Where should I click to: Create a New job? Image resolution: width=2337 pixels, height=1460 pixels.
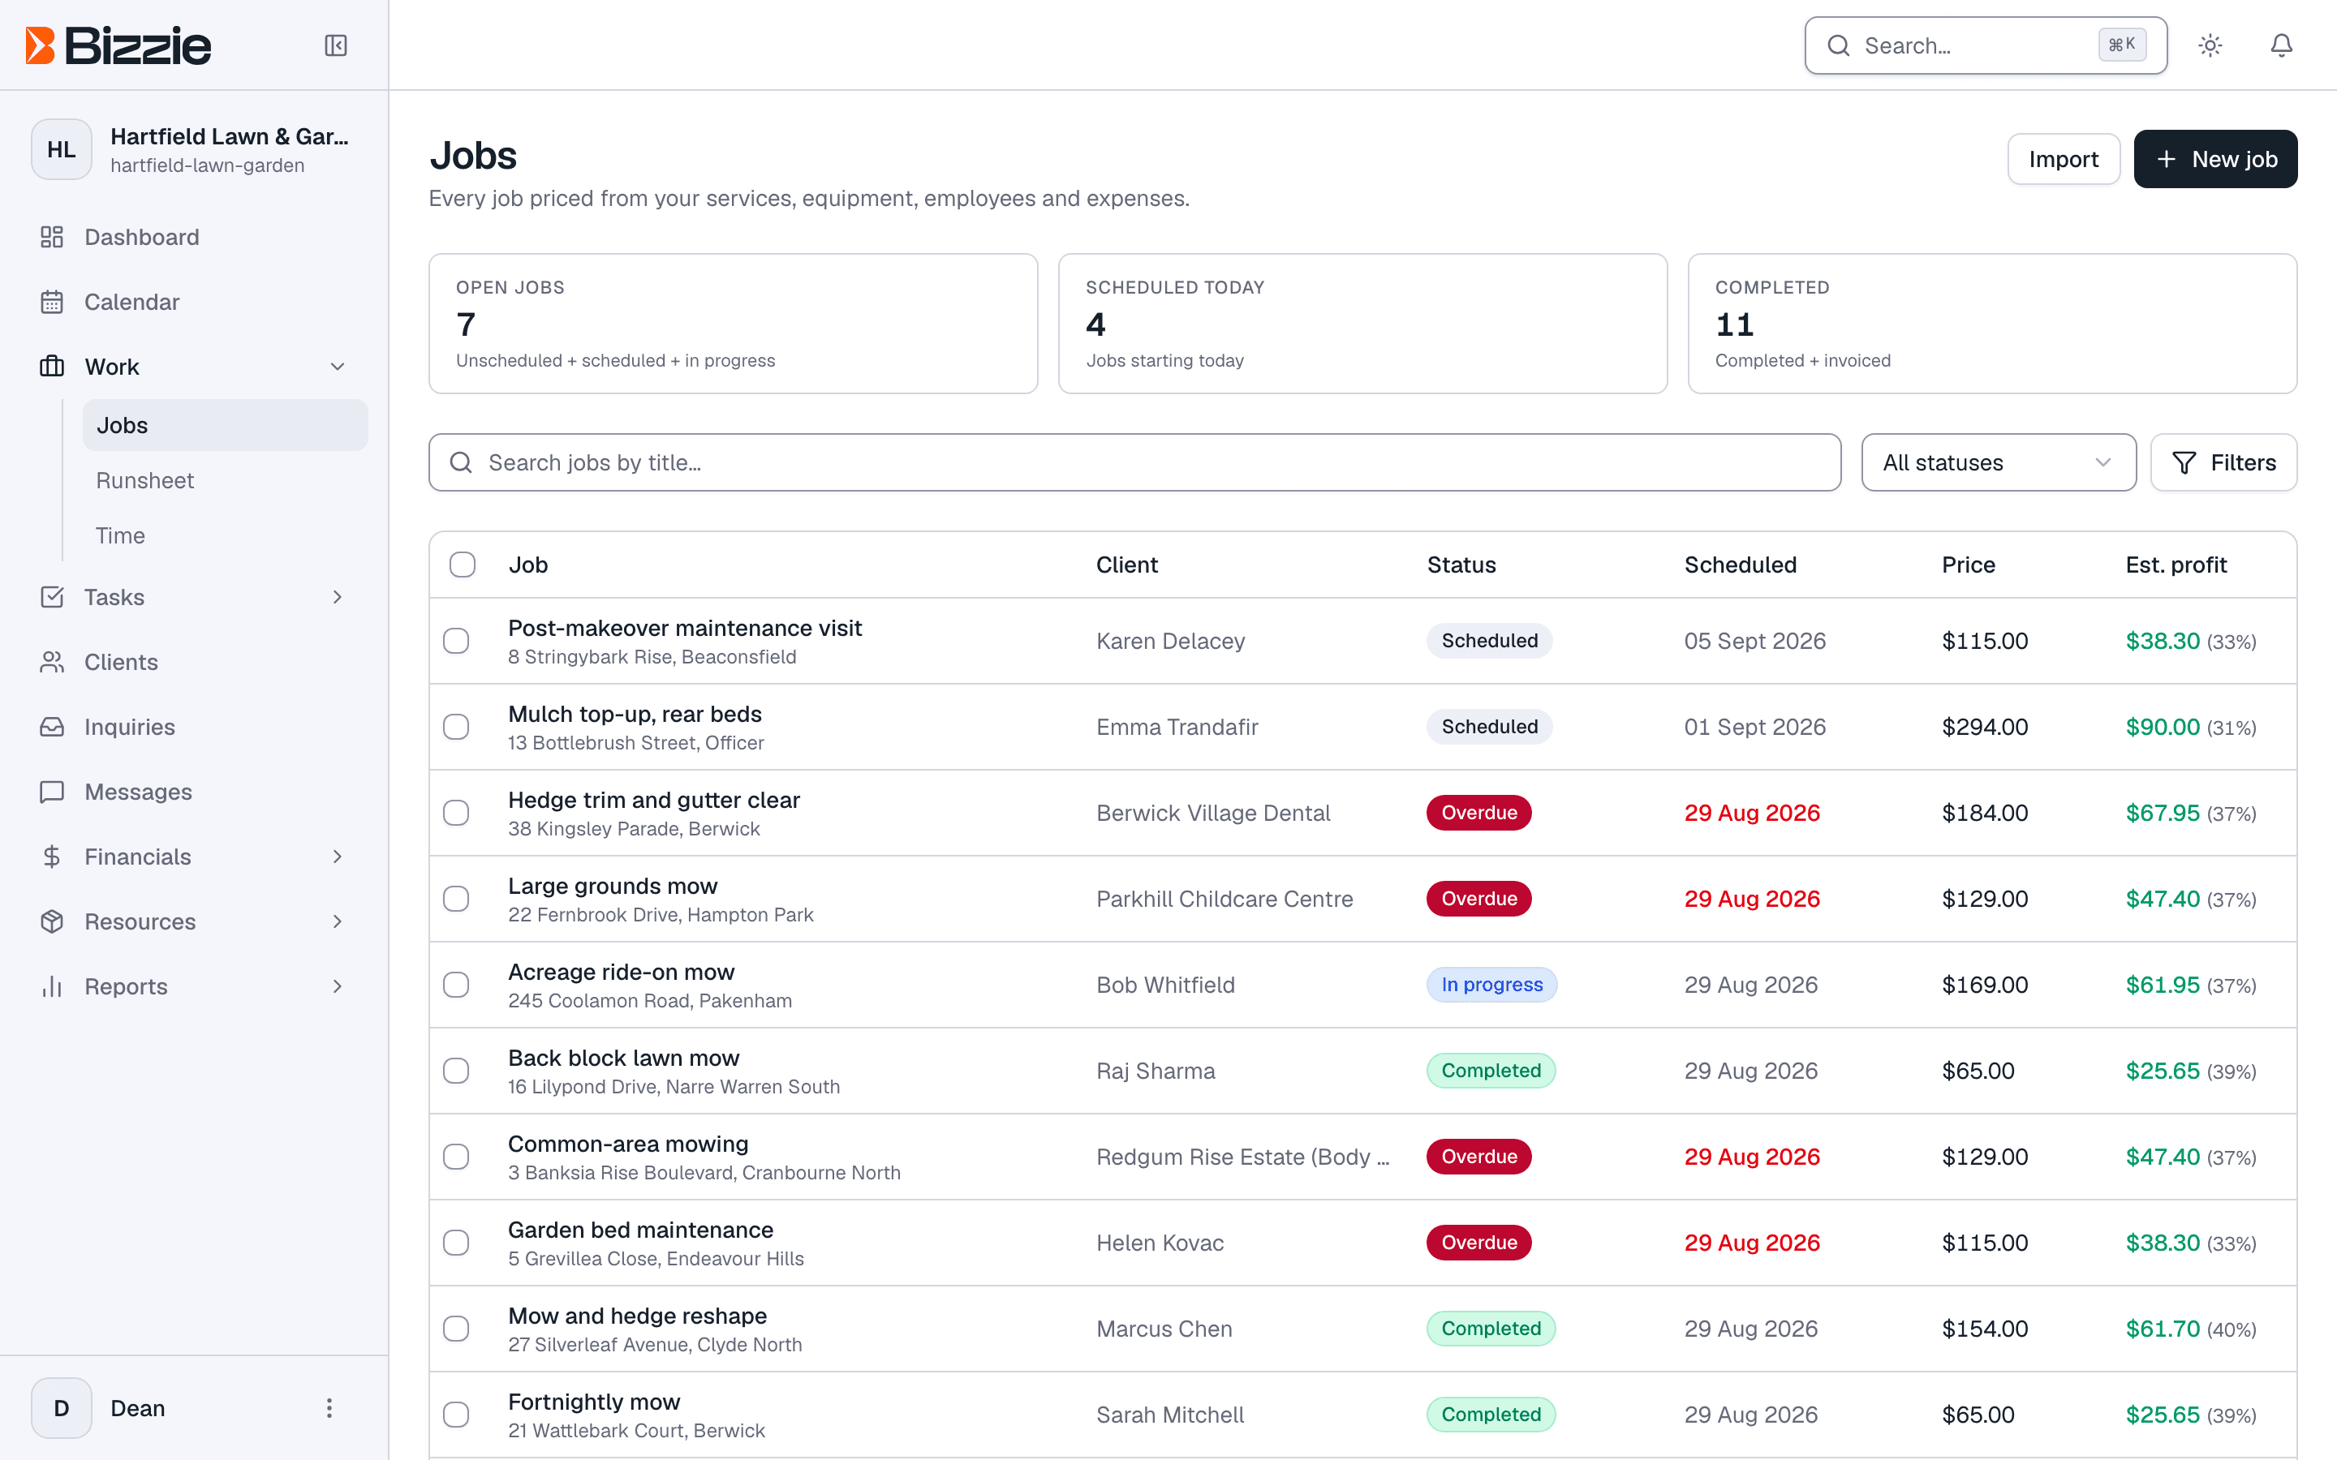(2215, 159)
